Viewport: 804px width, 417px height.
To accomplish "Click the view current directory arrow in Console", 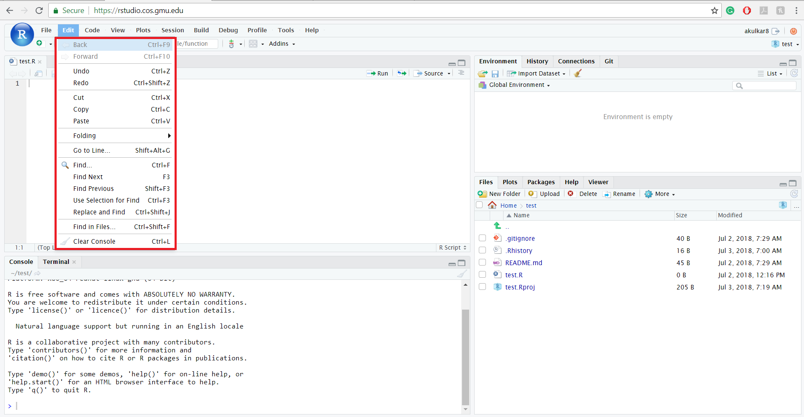I will (x=38, y=273).
